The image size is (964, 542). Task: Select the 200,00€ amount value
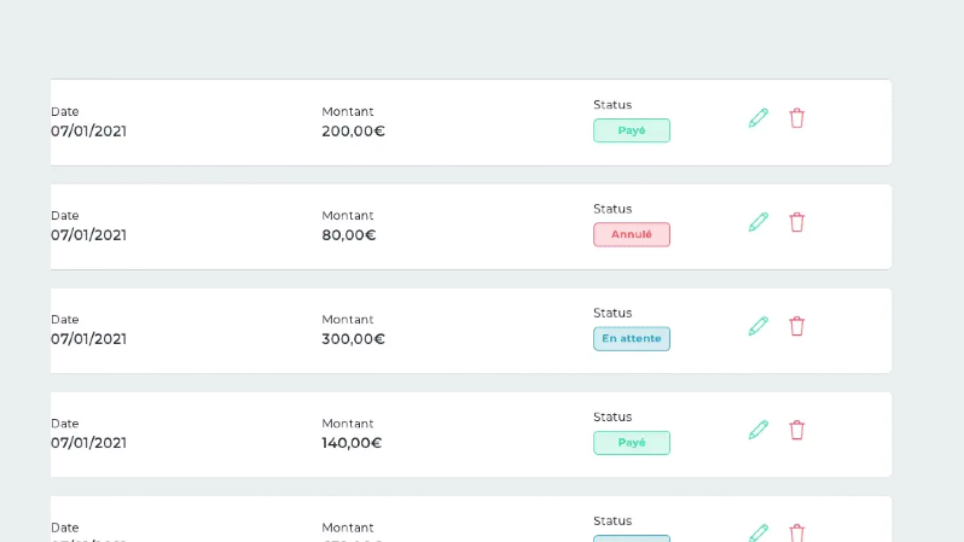353,131
